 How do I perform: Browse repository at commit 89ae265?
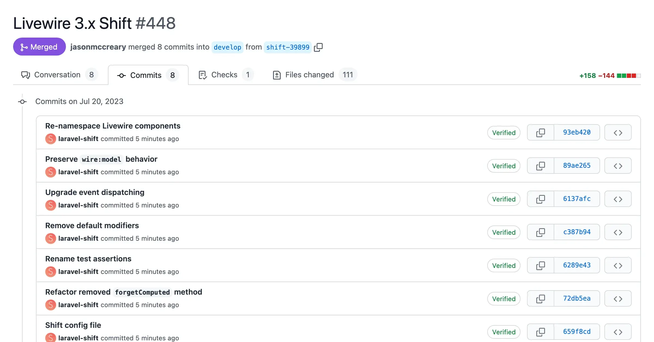pyautogui.click(x=618, y=166)
